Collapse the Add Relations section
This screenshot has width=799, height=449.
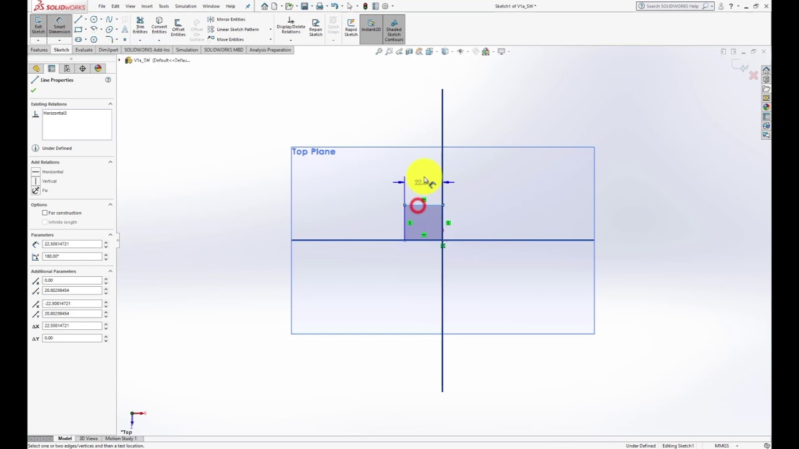point(110,162)
